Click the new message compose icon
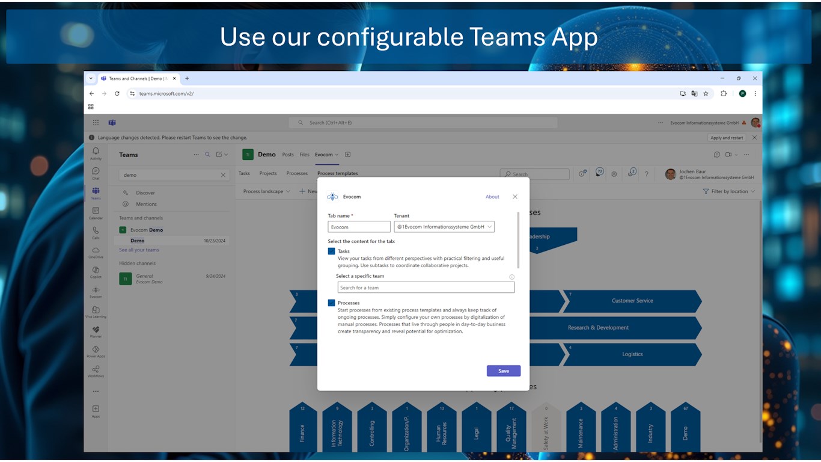 pos(219,155)
